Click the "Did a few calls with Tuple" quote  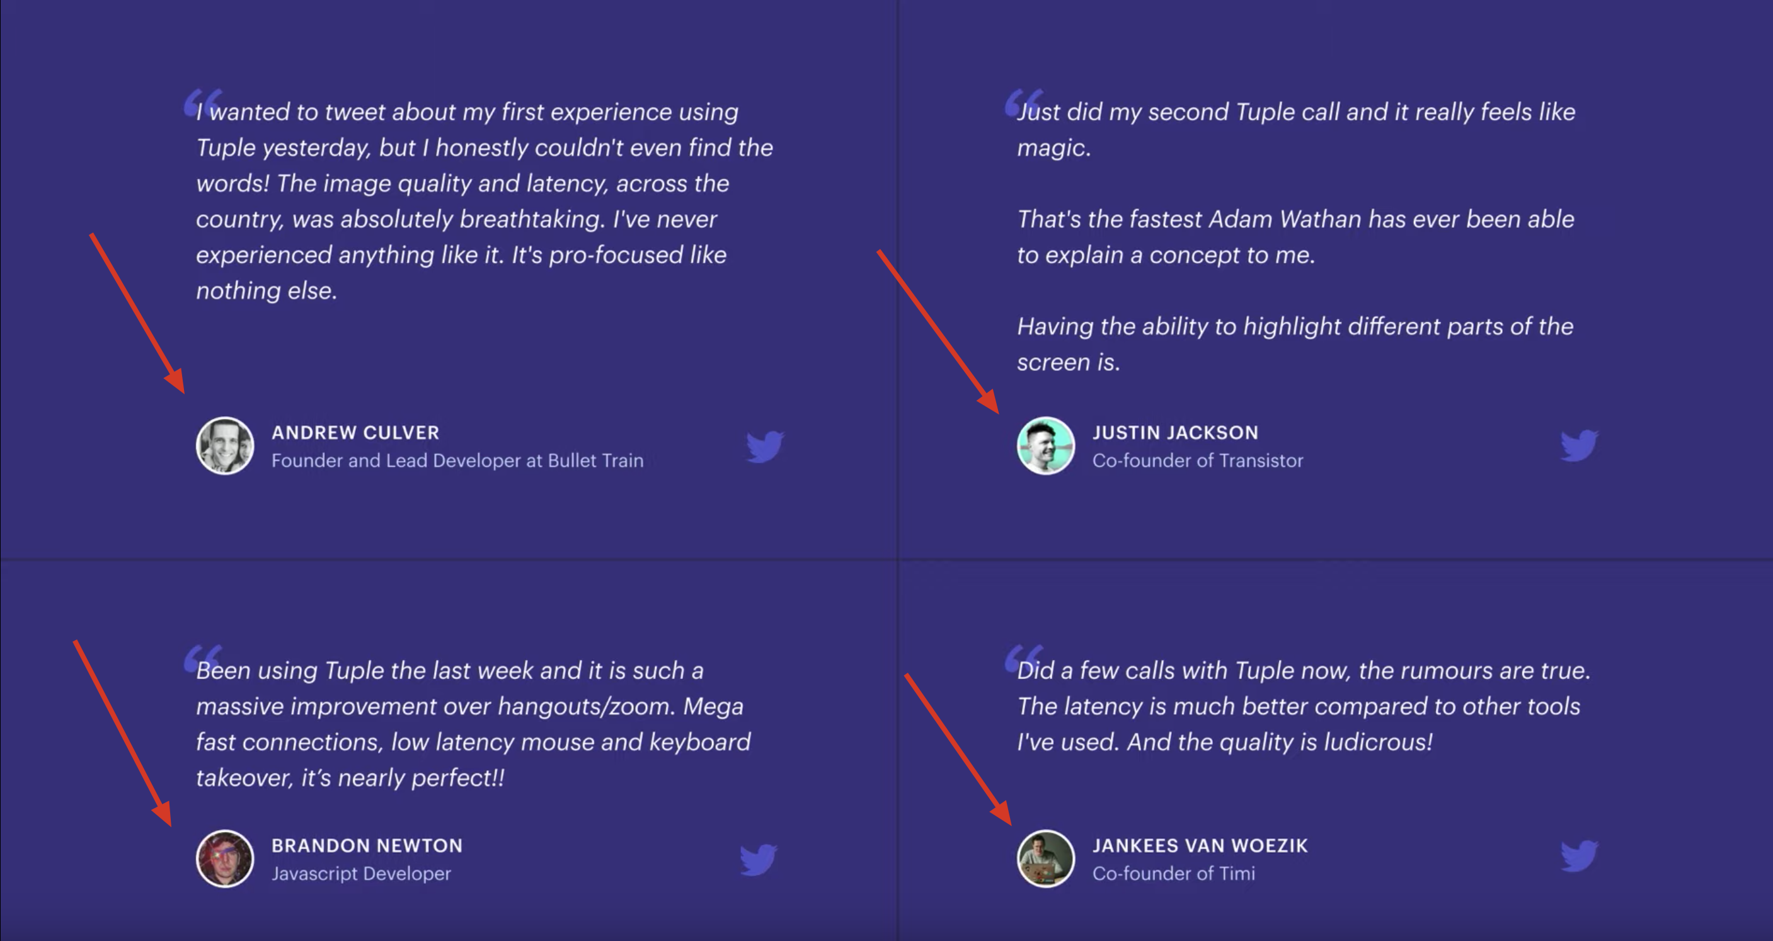[1302, 705]
